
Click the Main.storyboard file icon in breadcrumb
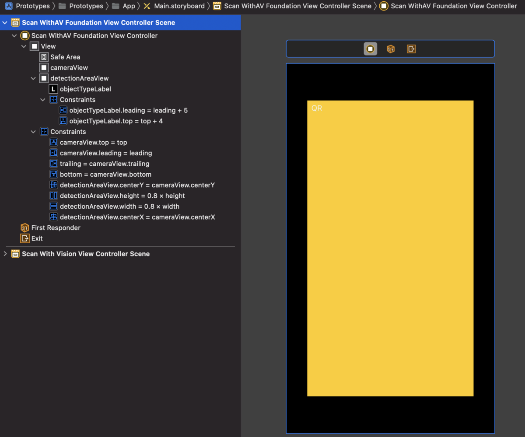pos(147,6)
